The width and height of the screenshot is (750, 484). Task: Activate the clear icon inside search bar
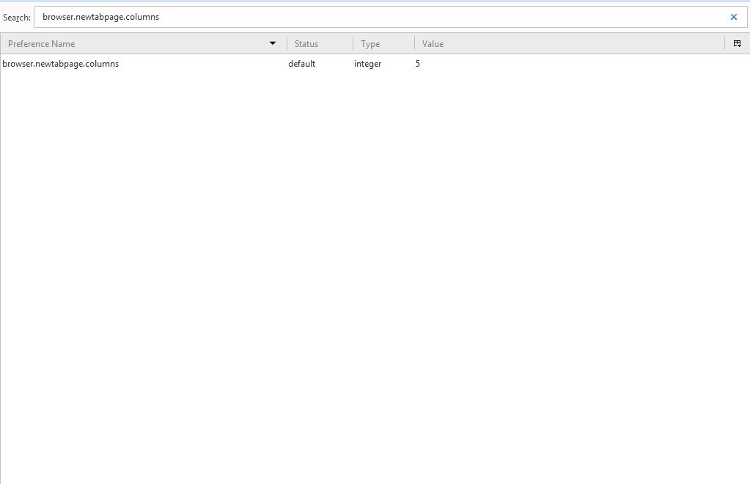733,16
